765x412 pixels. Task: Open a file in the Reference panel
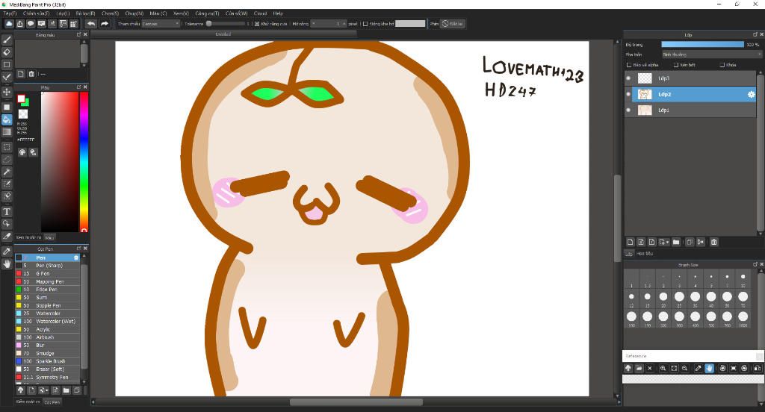click(x=639, y=369)
